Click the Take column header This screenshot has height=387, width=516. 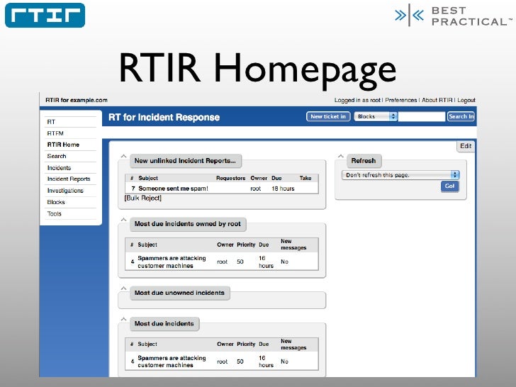pyautogui.click(x=305, y=178)
